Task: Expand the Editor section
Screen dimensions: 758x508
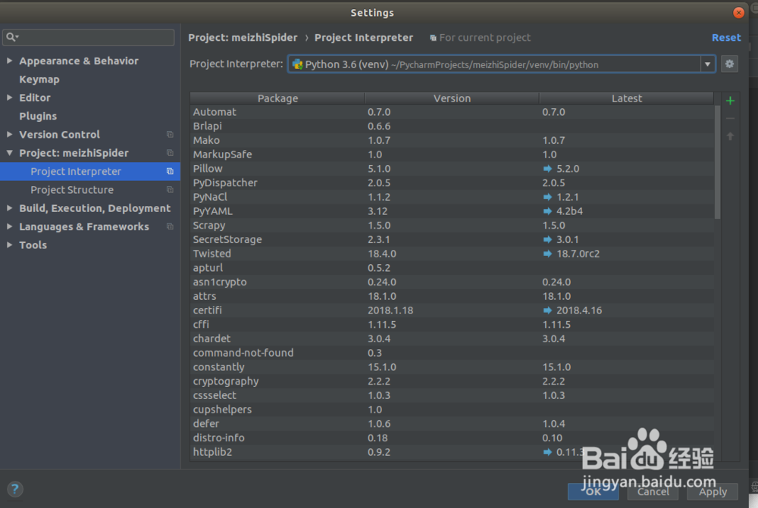Action: 9,98
